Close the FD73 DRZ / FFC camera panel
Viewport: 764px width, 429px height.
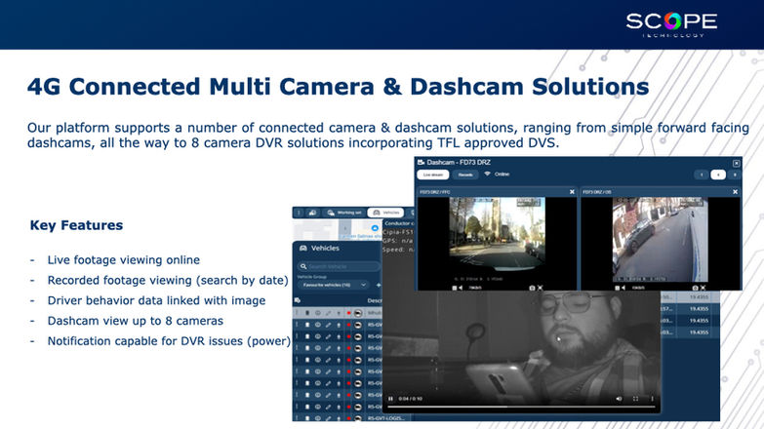tap(572, 192)
